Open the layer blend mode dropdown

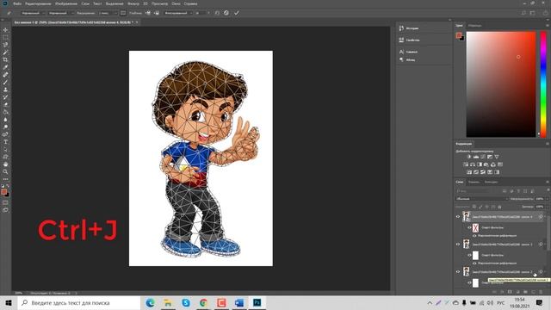point(481,199)
